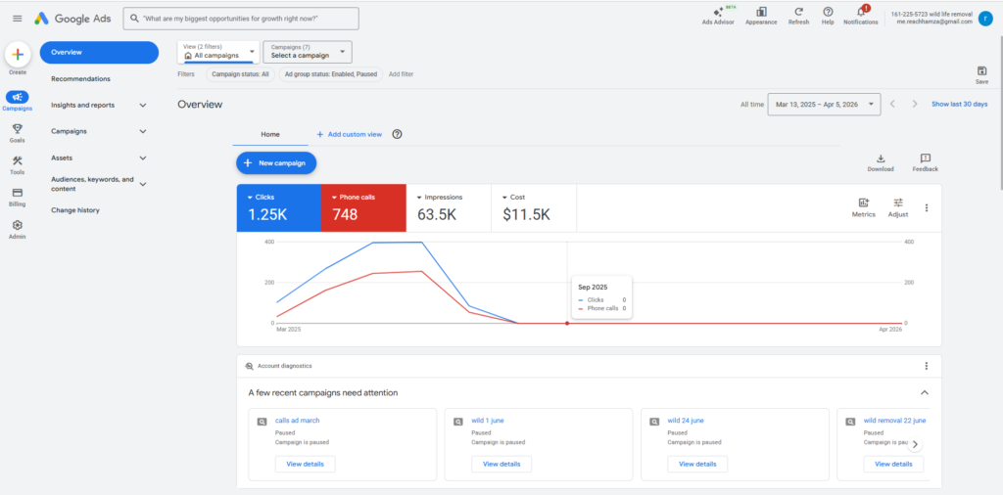
Task: Change the Cost metric tile
Action: pyautogui.click(x=534, y=207)
